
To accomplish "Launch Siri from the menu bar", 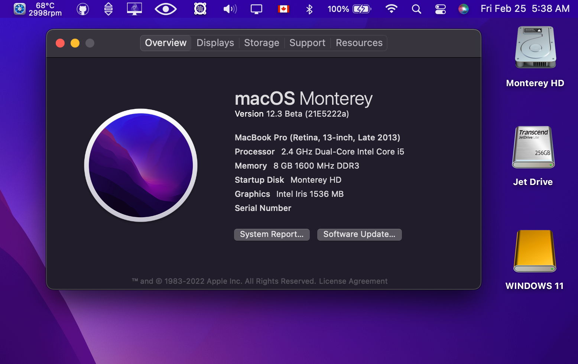I will click(x=464, y=9).
